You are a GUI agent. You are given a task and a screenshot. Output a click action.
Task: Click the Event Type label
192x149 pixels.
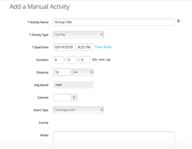[x=41, y=110]
